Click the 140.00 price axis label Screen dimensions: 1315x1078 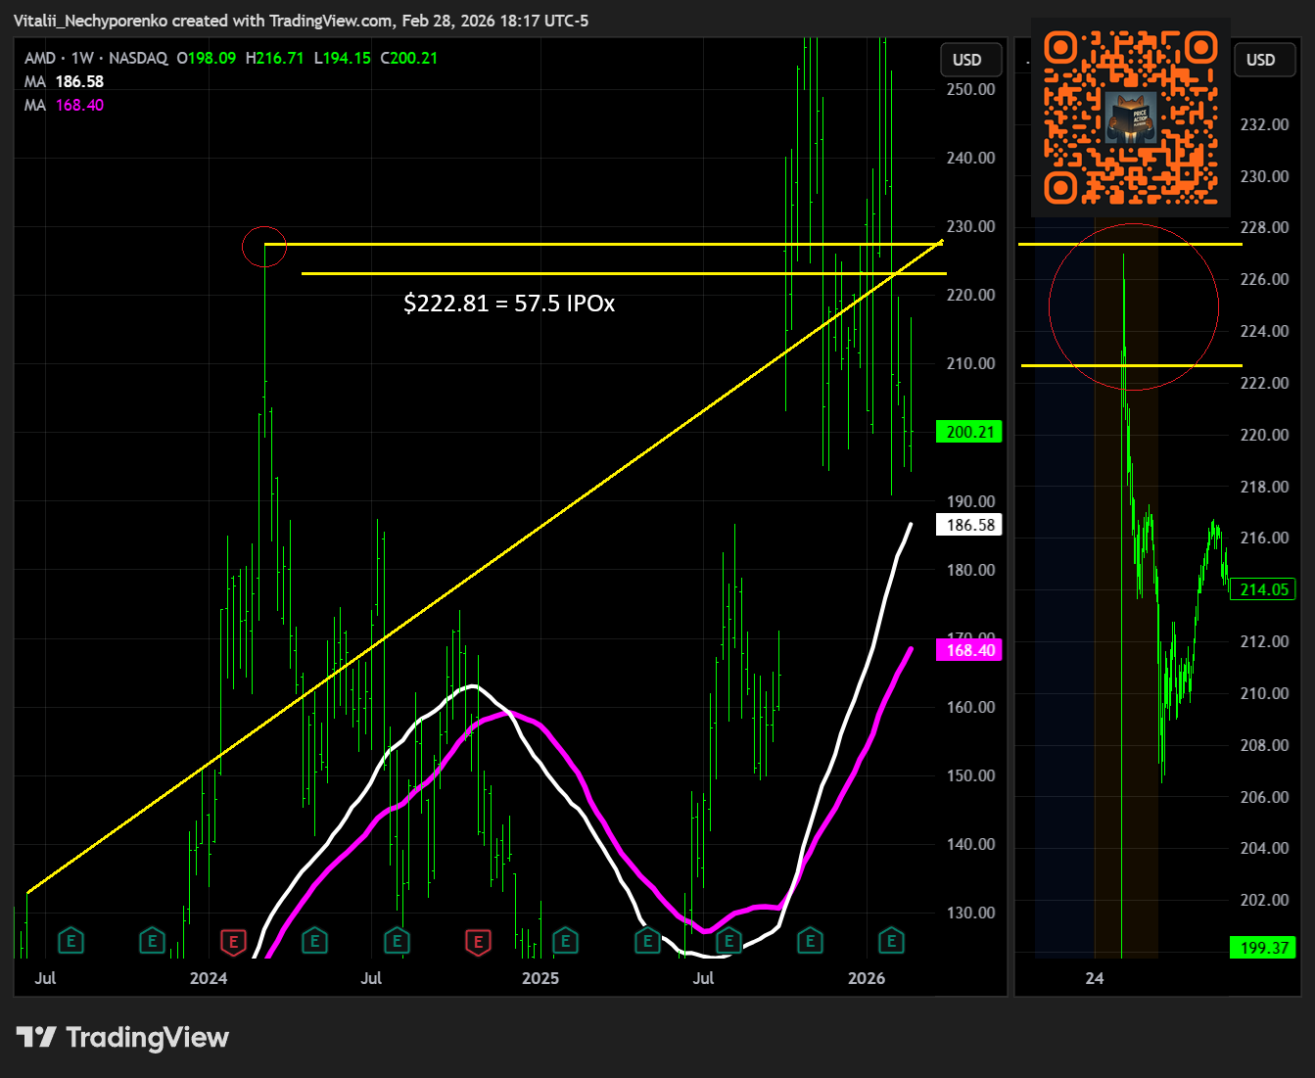click(x=970, y=844)
